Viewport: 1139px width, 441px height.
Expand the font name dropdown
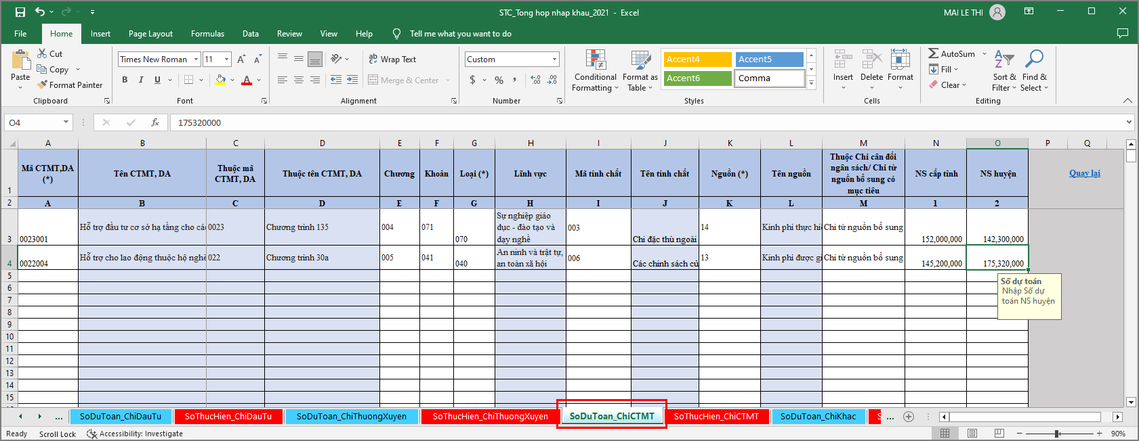(196, 60)
